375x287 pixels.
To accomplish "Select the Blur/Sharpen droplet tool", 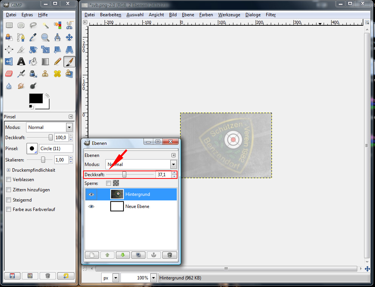I will (9, 86).
